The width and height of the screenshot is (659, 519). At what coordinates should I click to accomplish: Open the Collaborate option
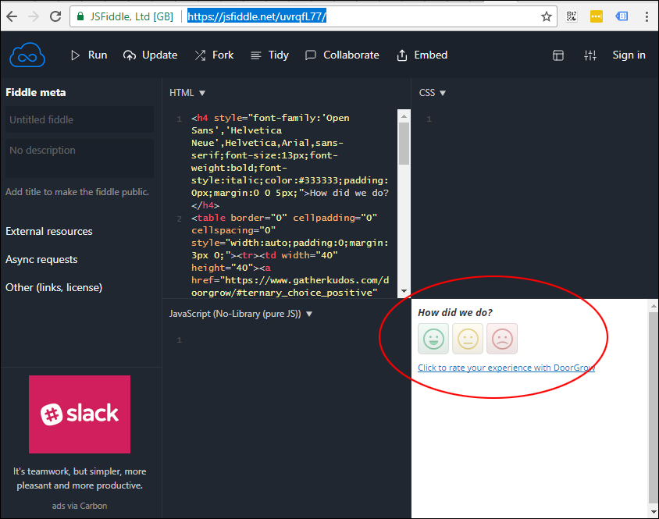342,55
